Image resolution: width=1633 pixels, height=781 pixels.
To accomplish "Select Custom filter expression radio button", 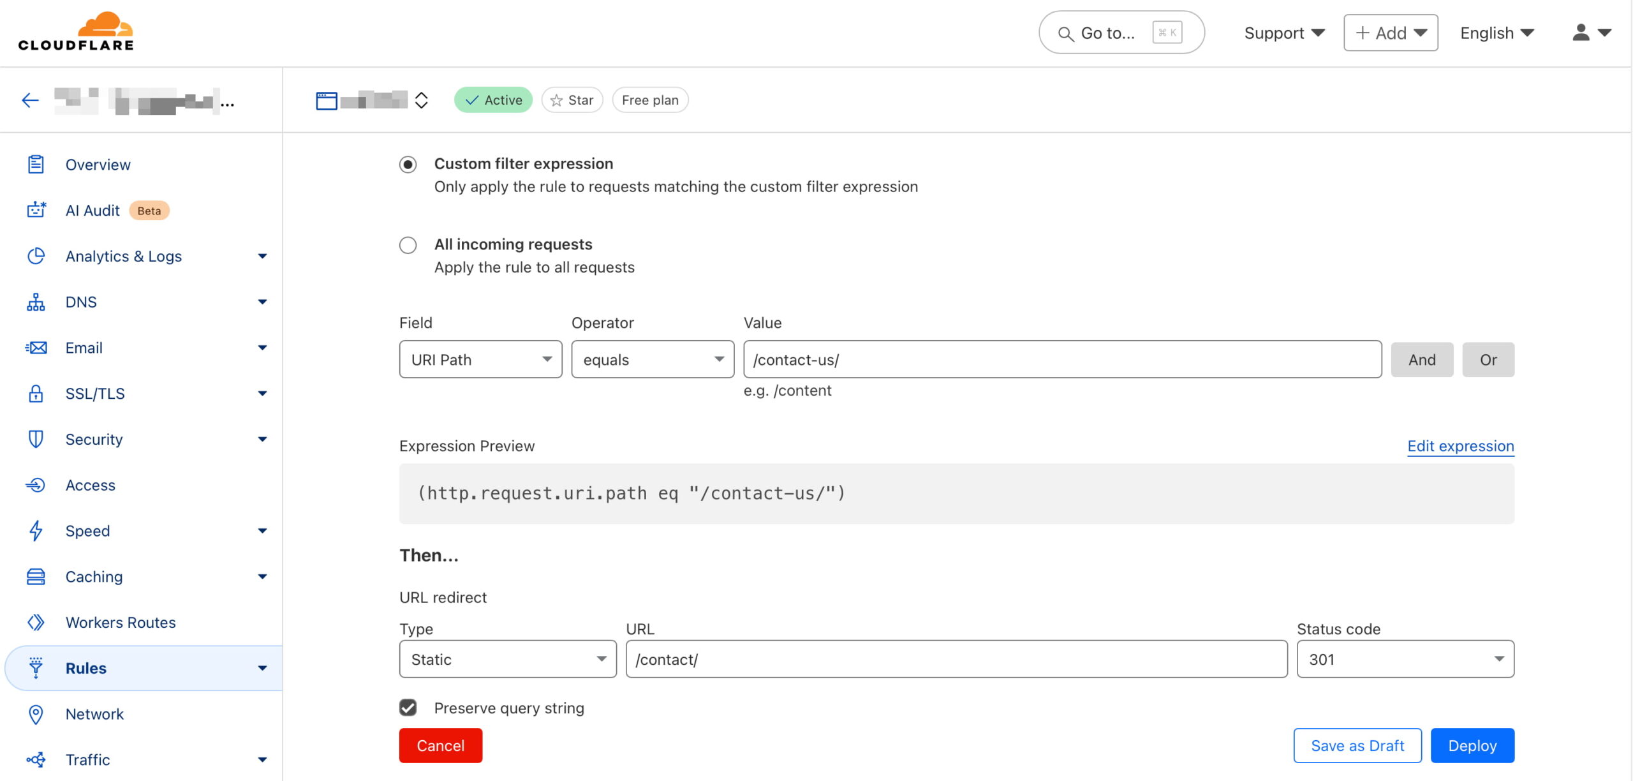I will pyautogui.click(x=408, y=165).
